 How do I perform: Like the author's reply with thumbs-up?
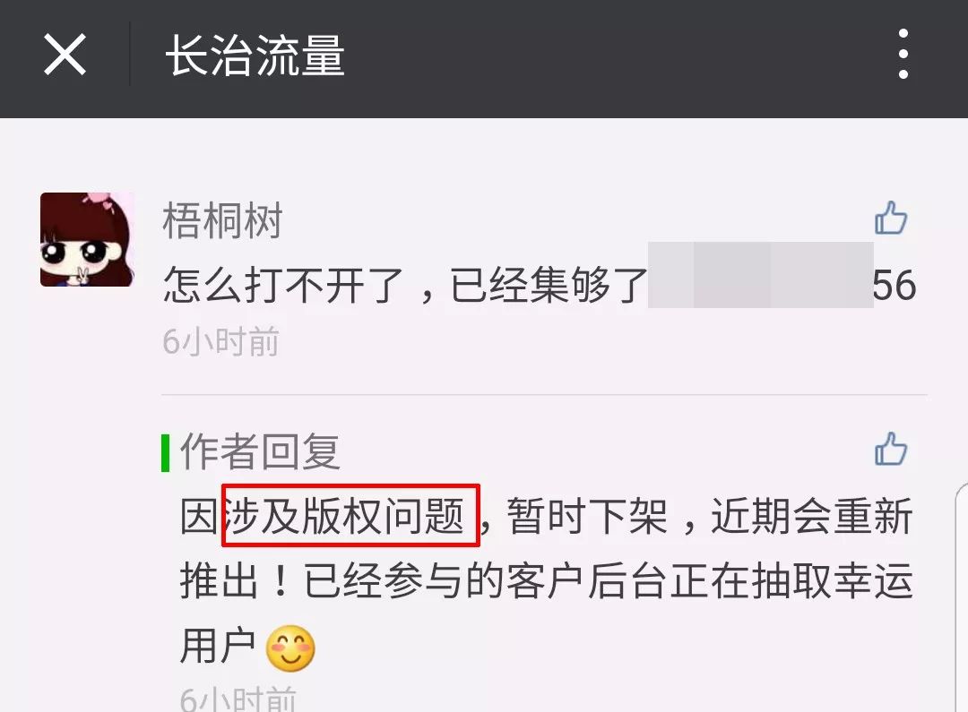(x=891, y=449)
